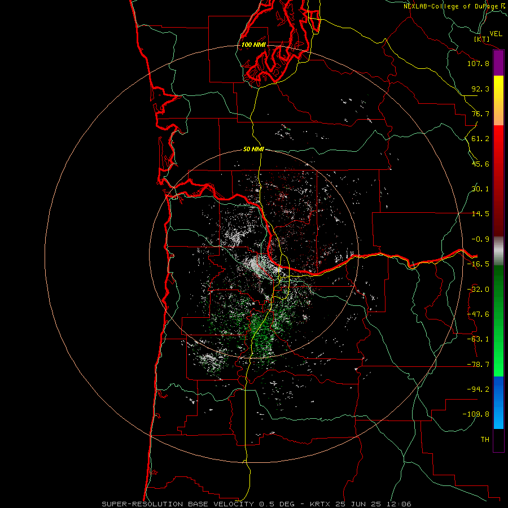Viewport: 508px width, 508px height.
Task: Click the -16.5 legend value
Action: pos(478,264)
